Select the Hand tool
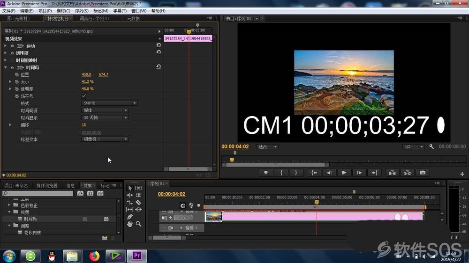 [x=129, y=224]
